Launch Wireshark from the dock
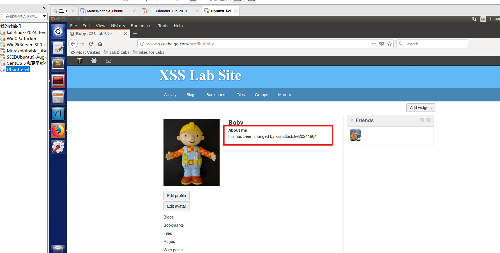This screenshot has height=253, width=500. pyautogui.click(x=58, y=114)
